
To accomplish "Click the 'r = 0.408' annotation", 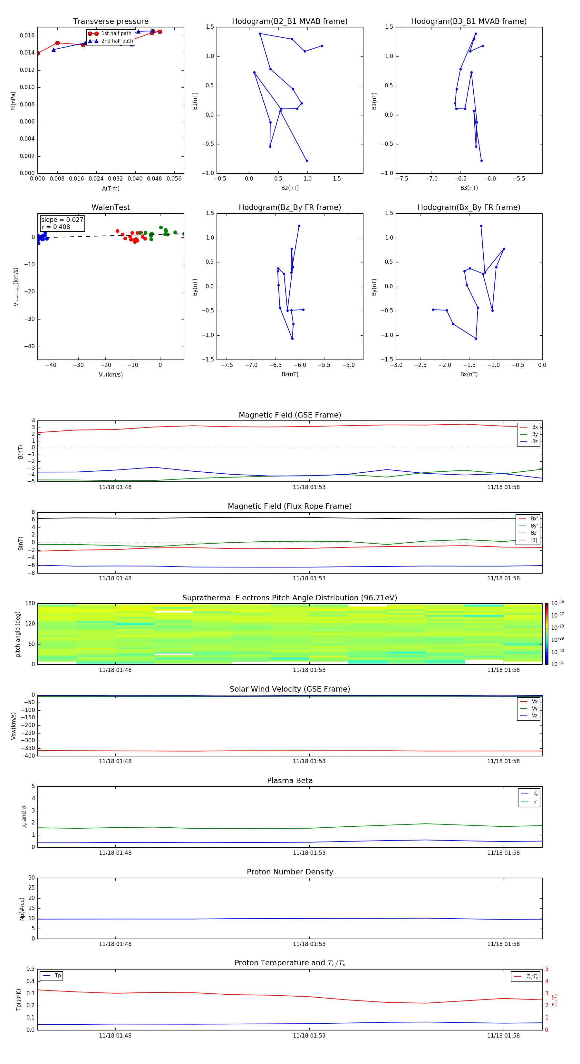I will tap(56, 227).
